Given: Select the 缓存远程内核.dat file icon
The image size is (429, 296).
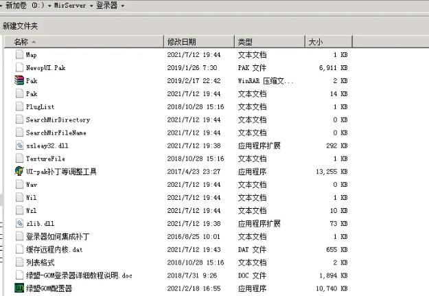Looking at the screenshot, I should pyautogui.click(x=19, y=249).
